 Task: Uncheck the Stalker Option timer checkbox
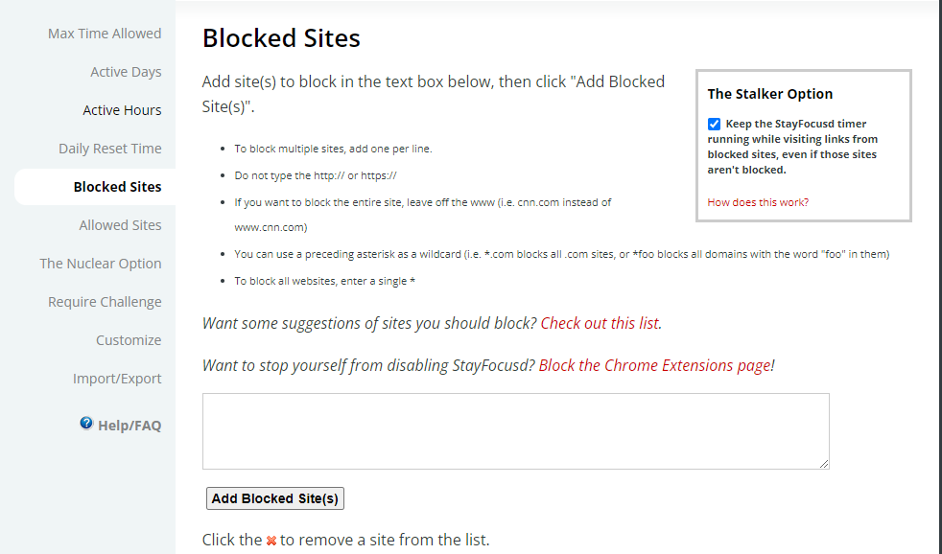pyautogui.click(x=714, y=125)
